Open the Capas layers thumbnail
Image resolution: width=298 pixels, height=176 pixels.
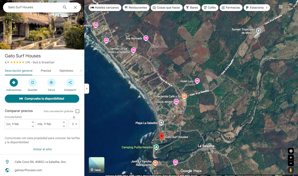click(x=97, y=165)
